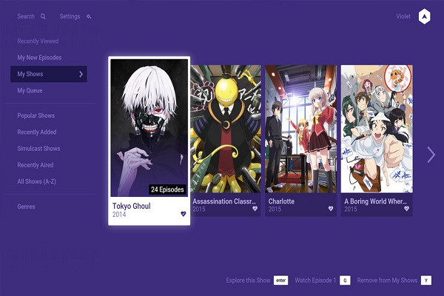Viewport: 444px width, 296px height.
Task: Click the 24 Episodes badge
Action: [x=167, y=189]
